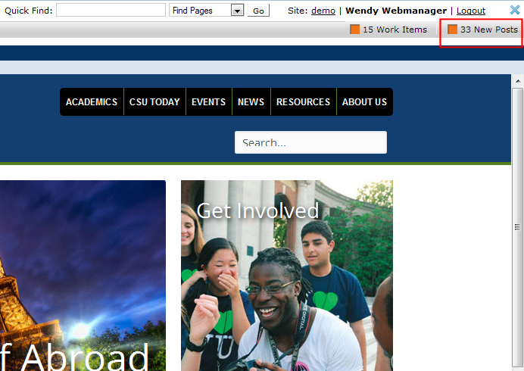Click the Go button

258,11
